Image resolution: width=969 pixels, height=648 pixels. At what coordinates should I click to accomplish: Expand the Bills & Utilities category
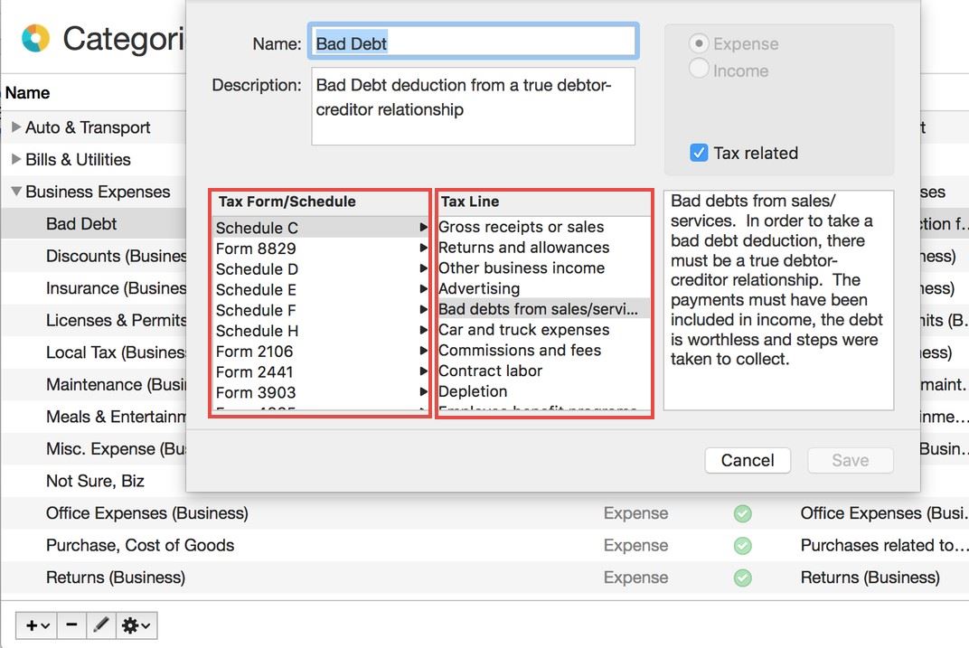coord(16,160)
